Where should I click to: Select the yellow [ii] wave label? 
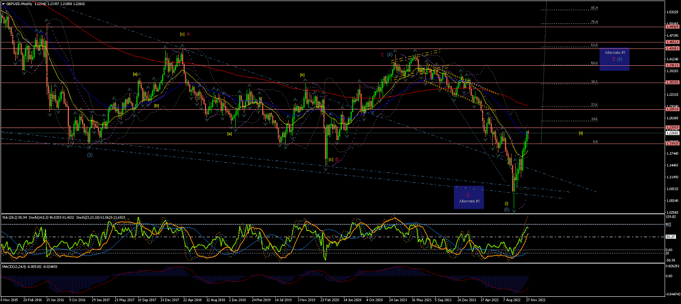click(581, 133)
